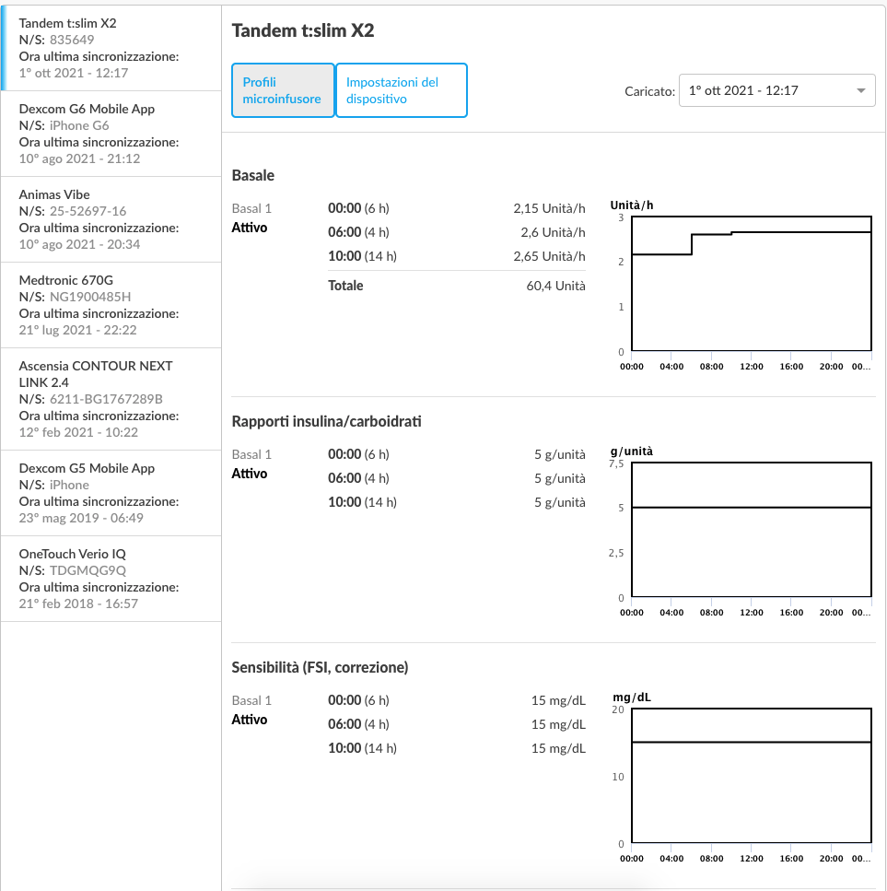Viewport: 887px width, 891px height.
Task: Click sync time 21° feb 2018 - 16:57
Action: point(78,604)
